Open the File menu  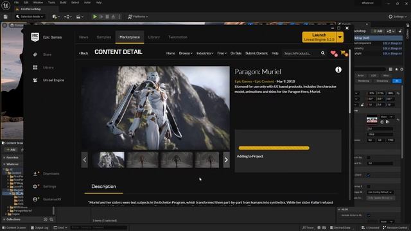pyautogui.click(x=16, y=3)
